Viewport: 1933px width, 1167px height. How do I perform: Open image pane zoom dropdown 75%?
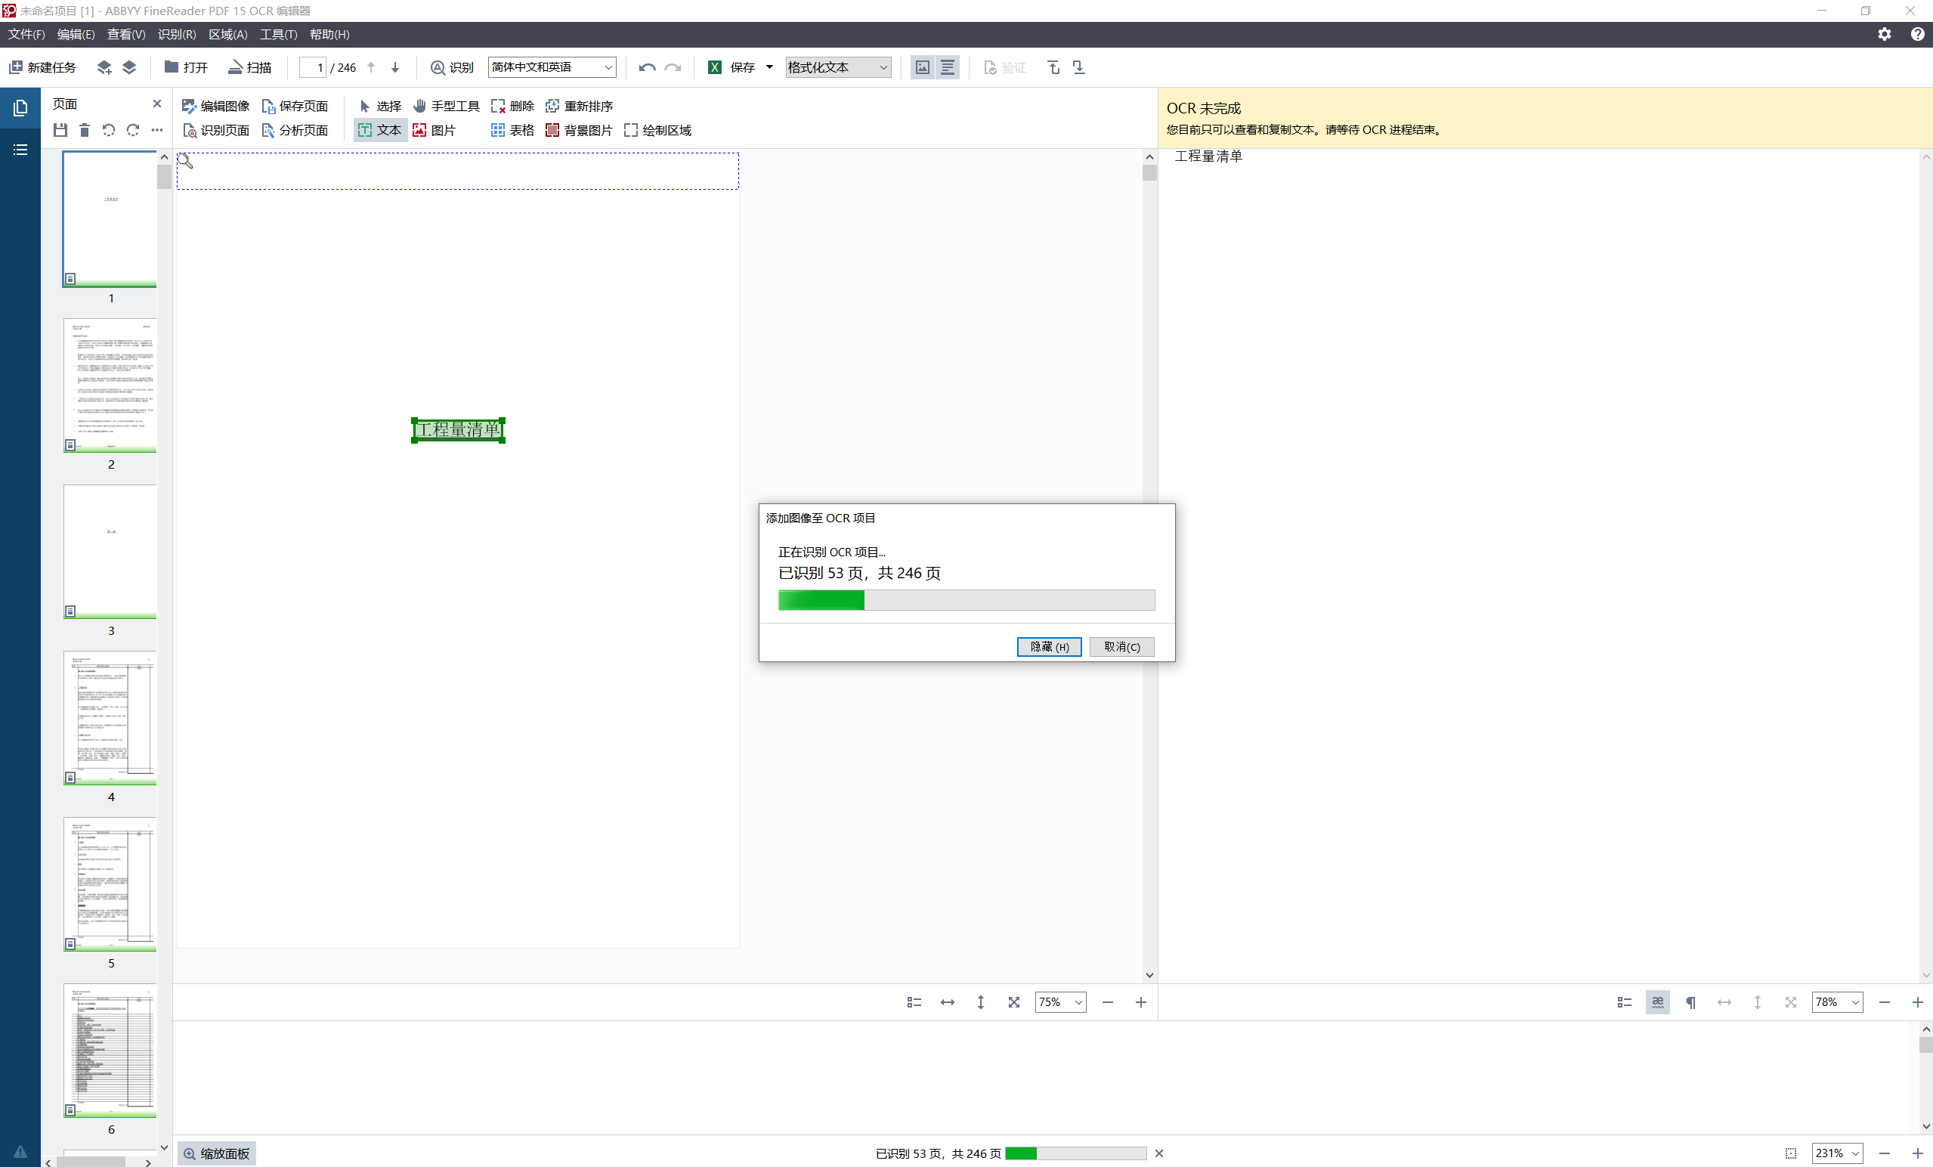coord(1061,1002)
